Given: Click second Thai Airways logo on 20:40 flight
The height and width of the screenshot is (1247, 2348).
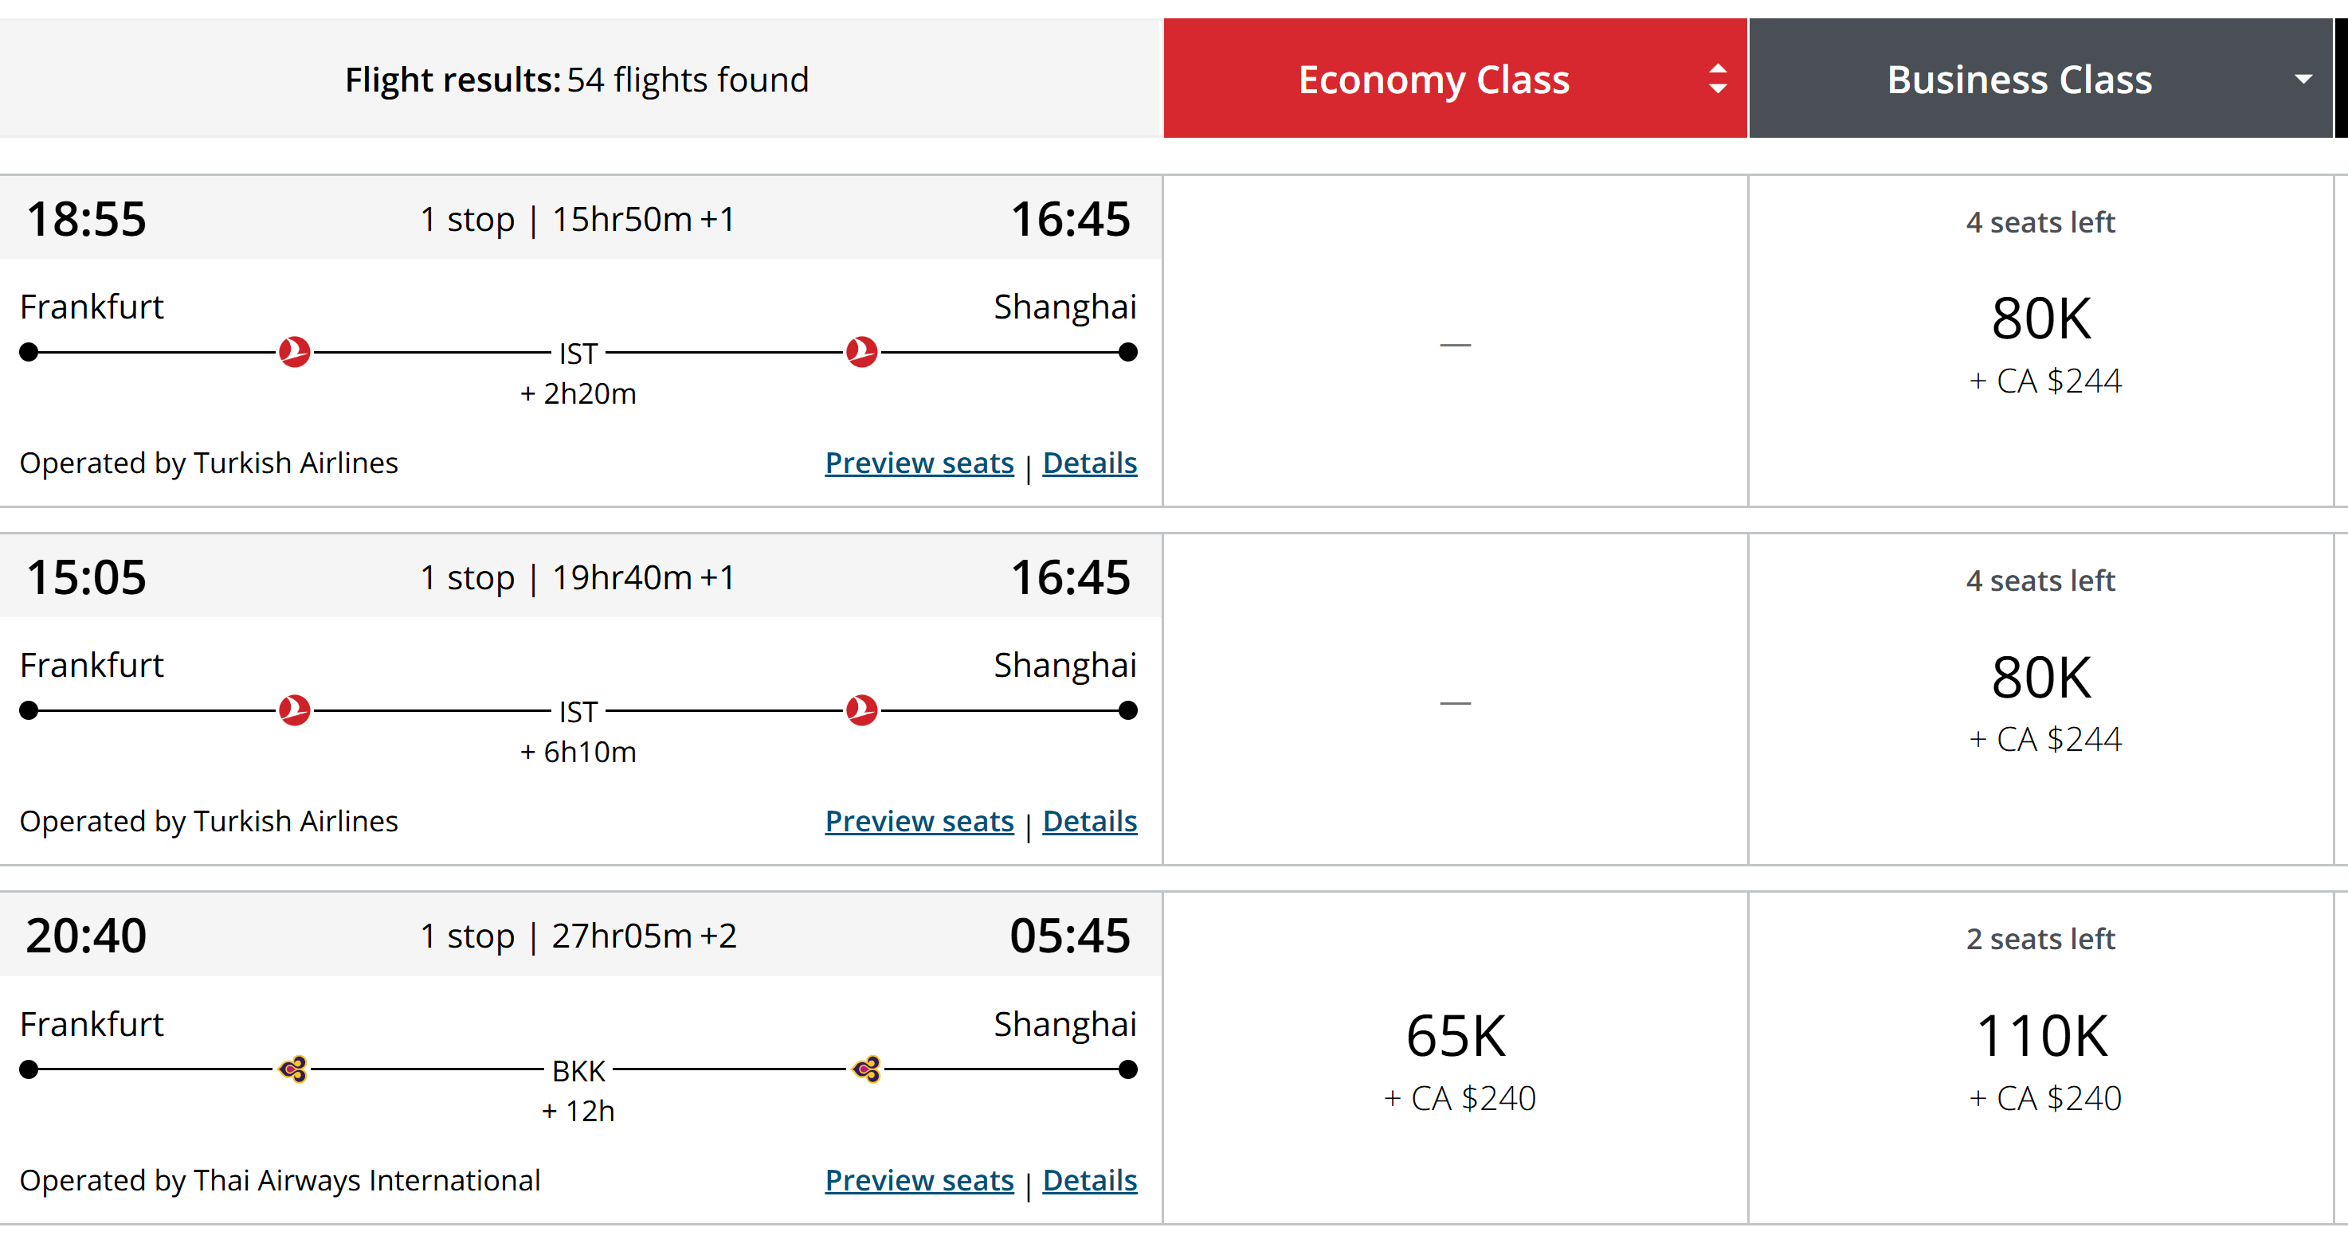Looking at the screenshot, I should (x=867, y=1069).
